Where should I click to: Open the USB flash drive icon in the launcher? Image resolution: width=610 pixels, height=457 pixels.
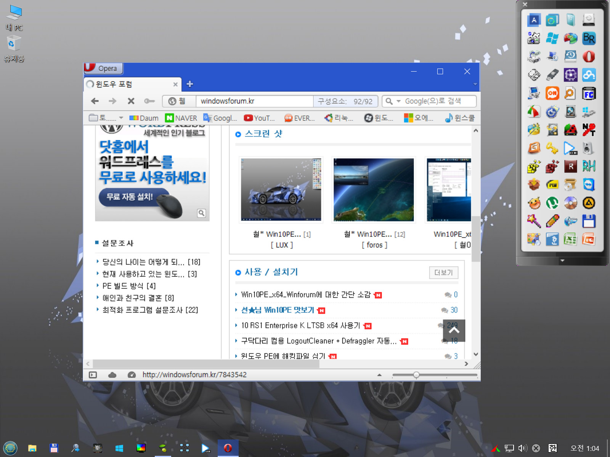[x=552, y=75]
